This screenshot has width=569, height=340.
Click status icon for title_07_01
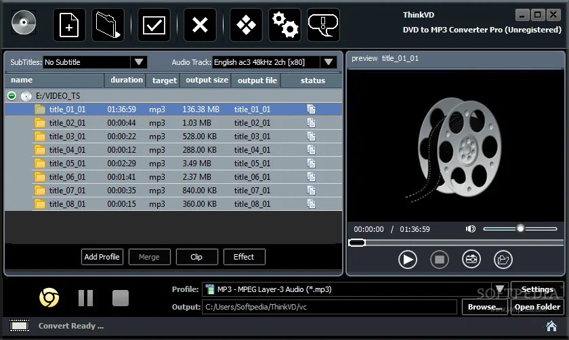coord(311,191)
